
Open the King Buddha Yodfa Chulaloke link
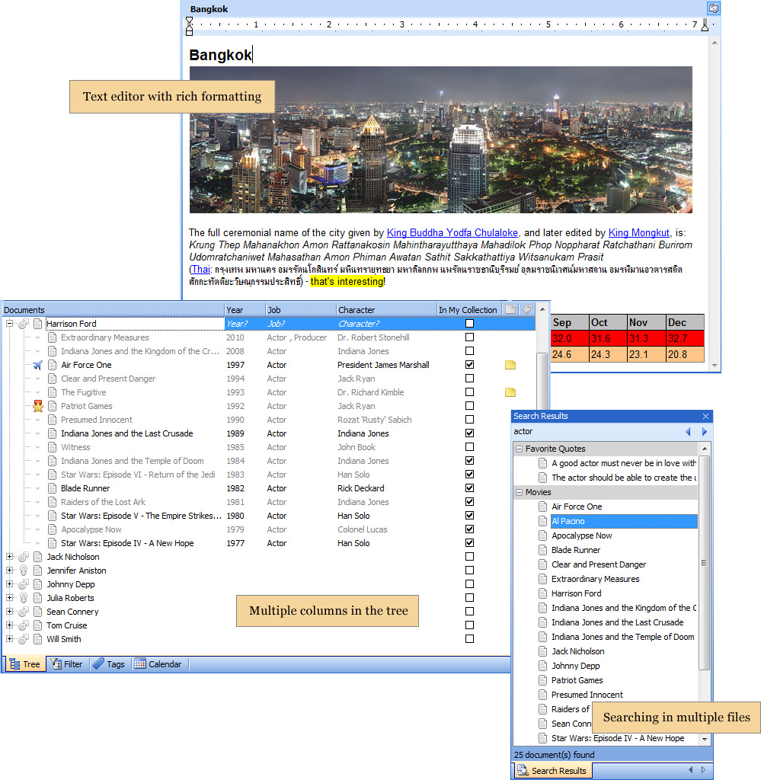(452, 232)
